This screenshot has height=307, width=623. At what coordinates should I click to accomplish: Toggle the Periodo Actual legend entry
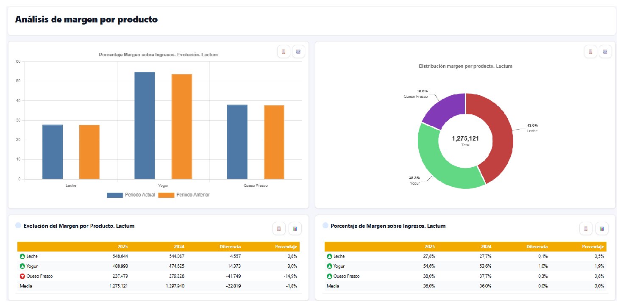coord(131,195)
